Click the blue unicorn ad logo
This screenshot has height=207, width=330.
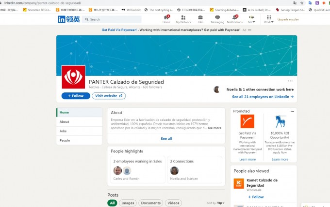click(280, 121)
